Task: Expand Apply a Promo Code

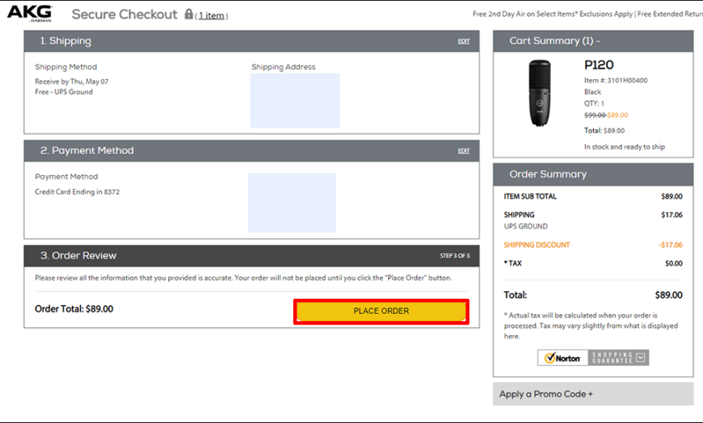Action: tap(593, 394)
